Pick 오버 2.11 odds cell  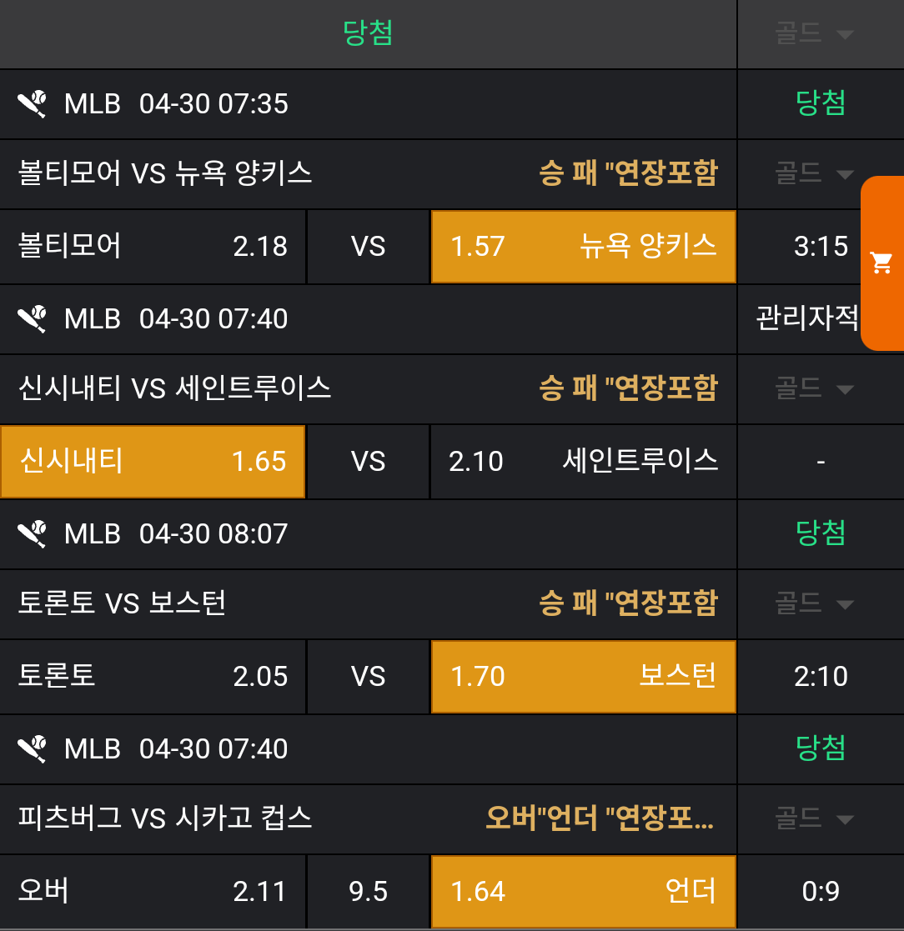(153, 892)
